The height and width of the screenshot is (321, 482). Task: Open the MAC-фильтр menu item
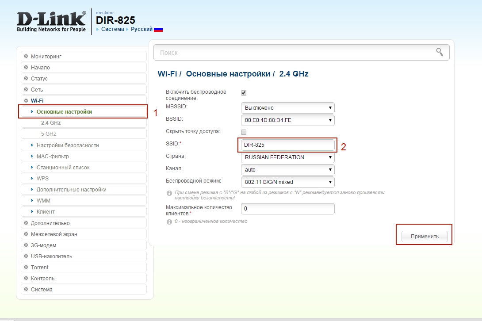pos(84,156)
